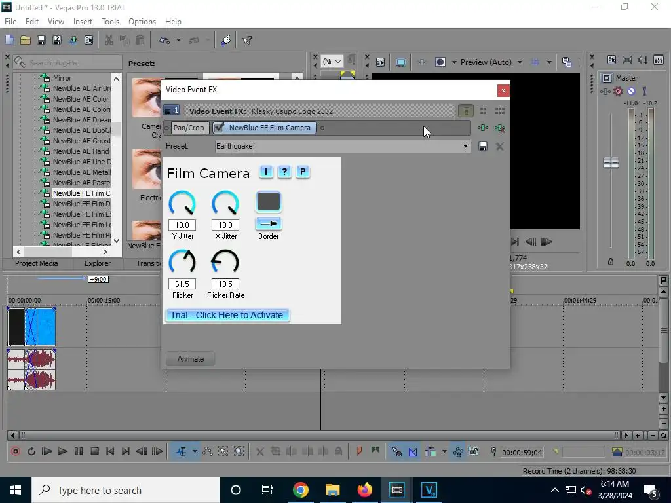Open the Insert menu

tap(83, 22)
